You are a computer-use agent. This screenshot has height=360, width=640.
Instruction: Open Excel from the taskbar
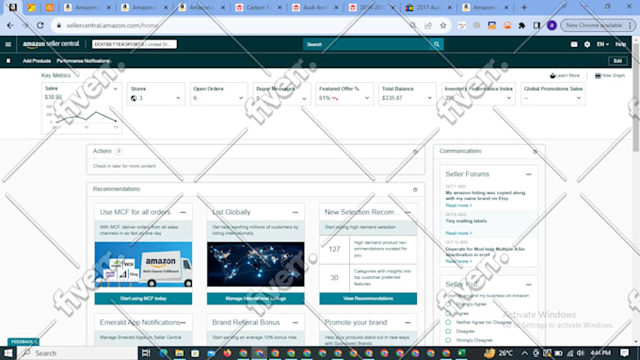461,353
